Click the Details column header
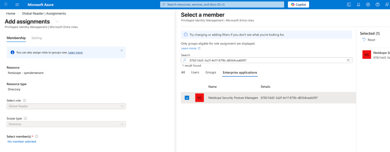 [x=265, y=87]
